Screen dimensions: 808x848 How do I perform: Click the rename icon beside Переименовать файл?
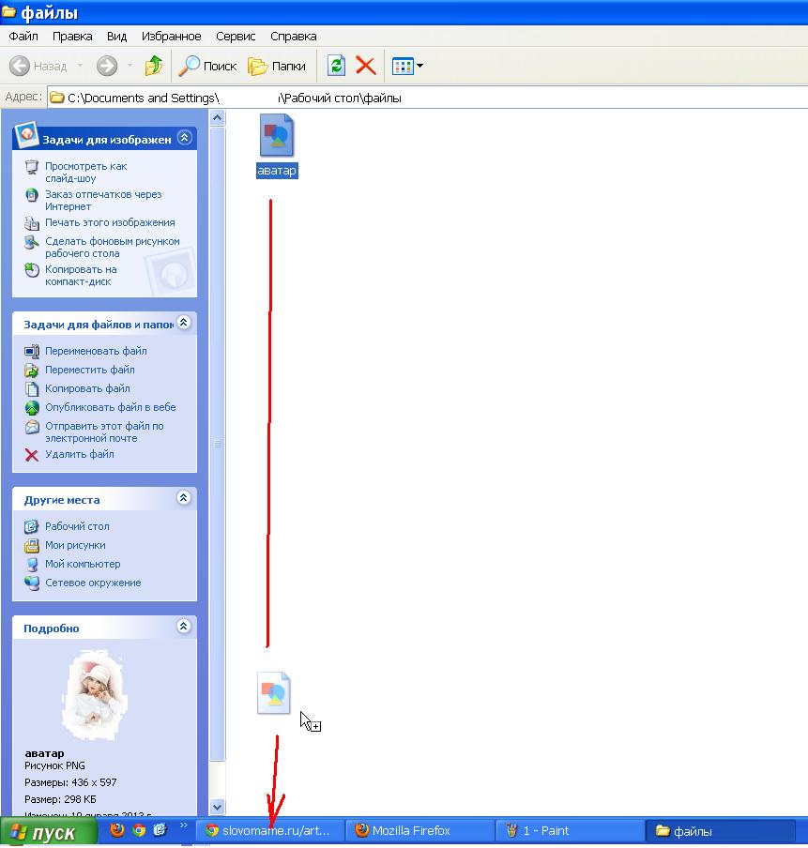pyautogui.click(x=32, y=352)
